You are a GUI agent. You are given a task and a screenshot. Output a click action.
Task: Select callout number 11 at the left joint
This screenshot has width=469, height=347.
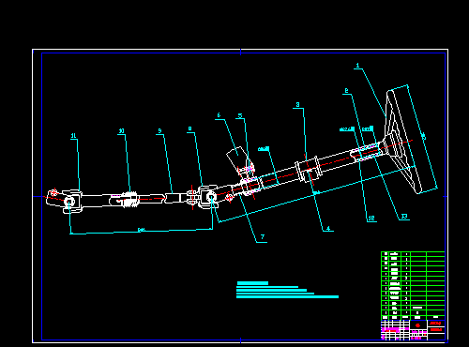point(73,136)
